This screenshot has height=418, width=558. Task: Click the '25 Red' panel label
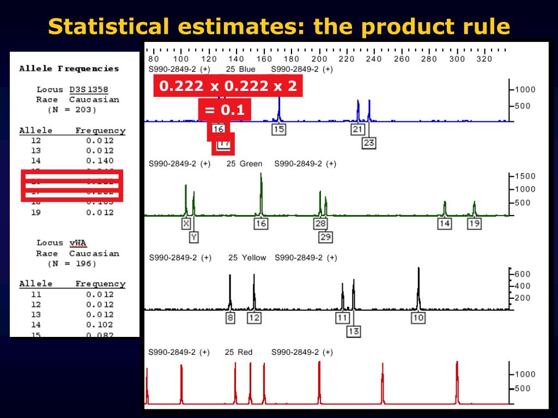coord(239,352)
